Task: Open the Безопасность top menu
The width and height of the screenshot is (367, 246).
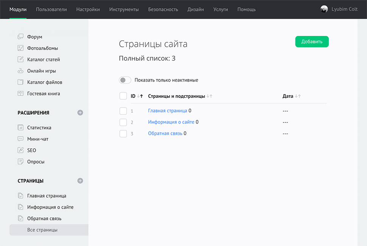Action: [x=163, y=9]
